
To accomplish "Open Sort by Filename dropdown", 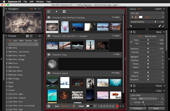I will coord(66,106).
